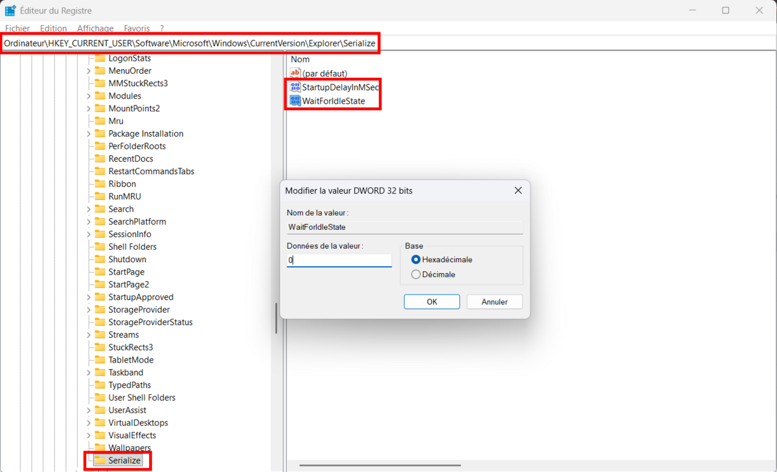Viewport: 777px width, 472px height.
Task: Click the Nom column header
Action: (300, 59)
